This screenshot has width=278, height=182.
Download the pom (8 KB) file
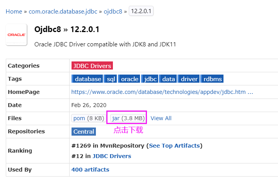click(88, 118)
